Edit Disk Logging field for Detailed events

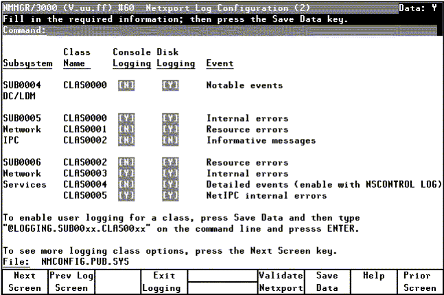[170, 184]
